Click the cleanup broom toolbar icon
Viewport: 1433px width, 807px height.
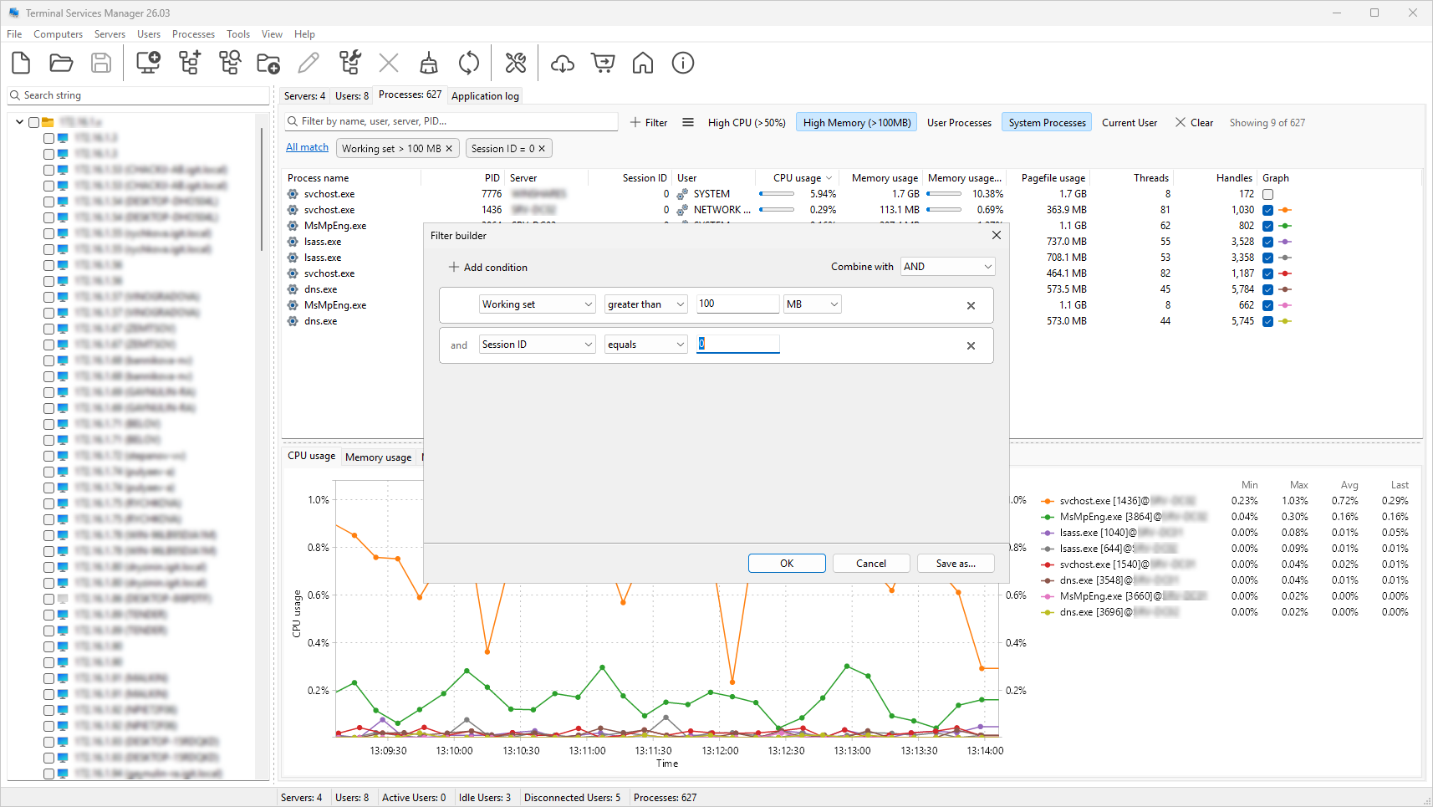pos(429,63)
